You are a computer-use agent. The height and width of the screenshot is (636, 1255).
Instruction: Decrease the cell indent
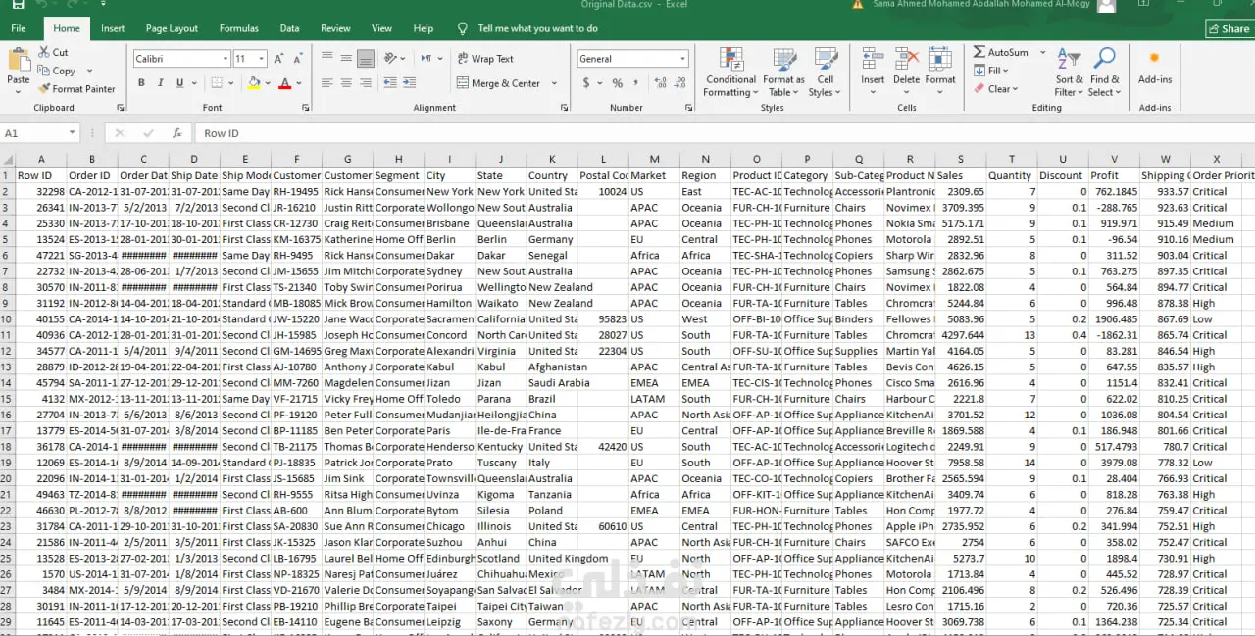click(x=390, y=83)
